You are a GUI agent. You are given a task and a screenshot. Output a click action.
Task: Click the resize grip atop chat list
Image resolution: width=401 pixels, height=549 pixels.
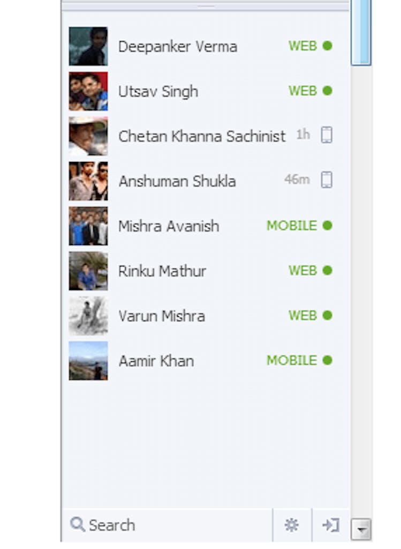206,6
